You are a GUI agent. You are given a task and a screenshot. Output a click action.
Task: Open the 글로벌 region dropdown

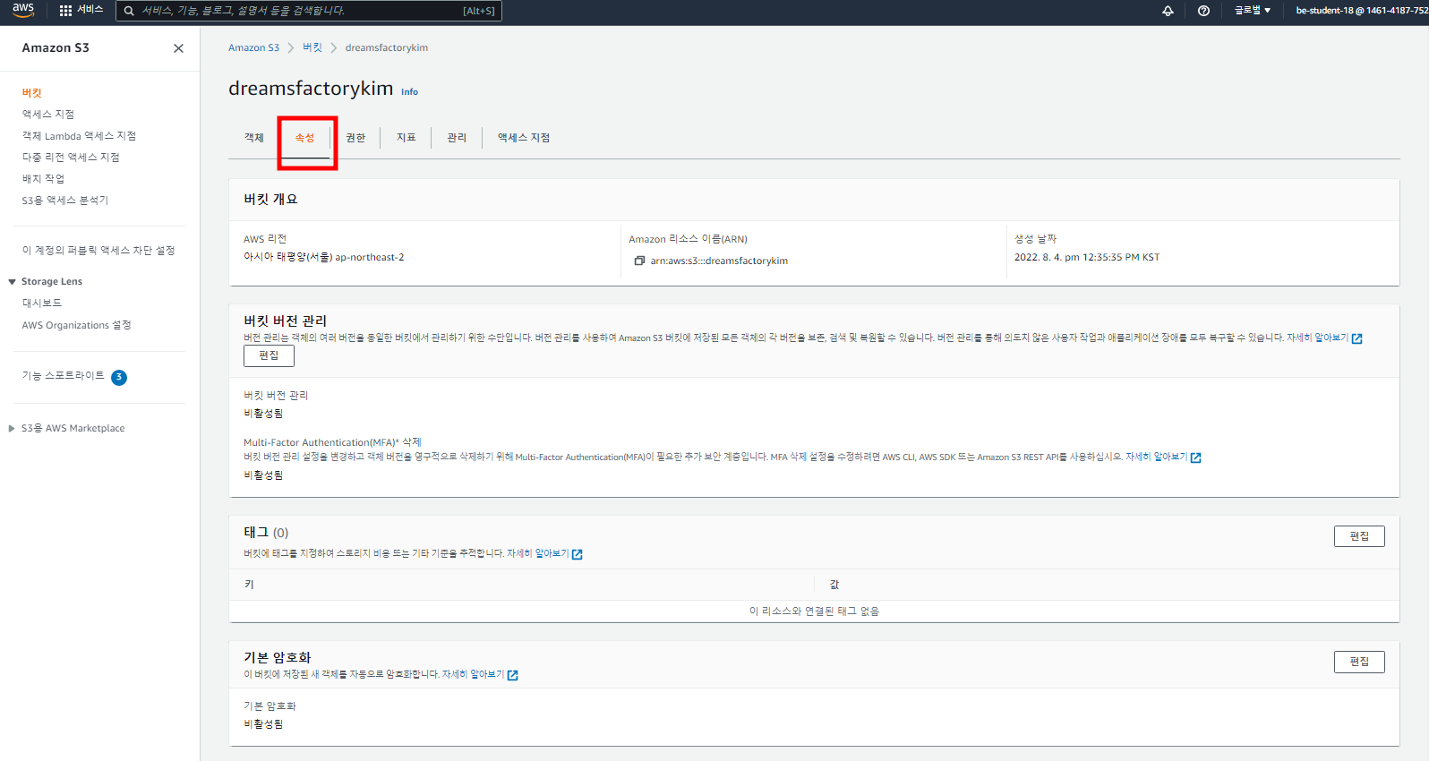click(x=1253, y=11)
